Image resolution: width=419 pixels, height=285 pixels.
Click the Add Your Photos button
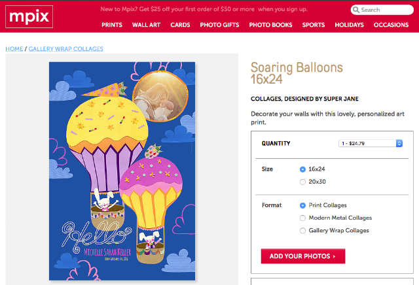coord(303,256)
